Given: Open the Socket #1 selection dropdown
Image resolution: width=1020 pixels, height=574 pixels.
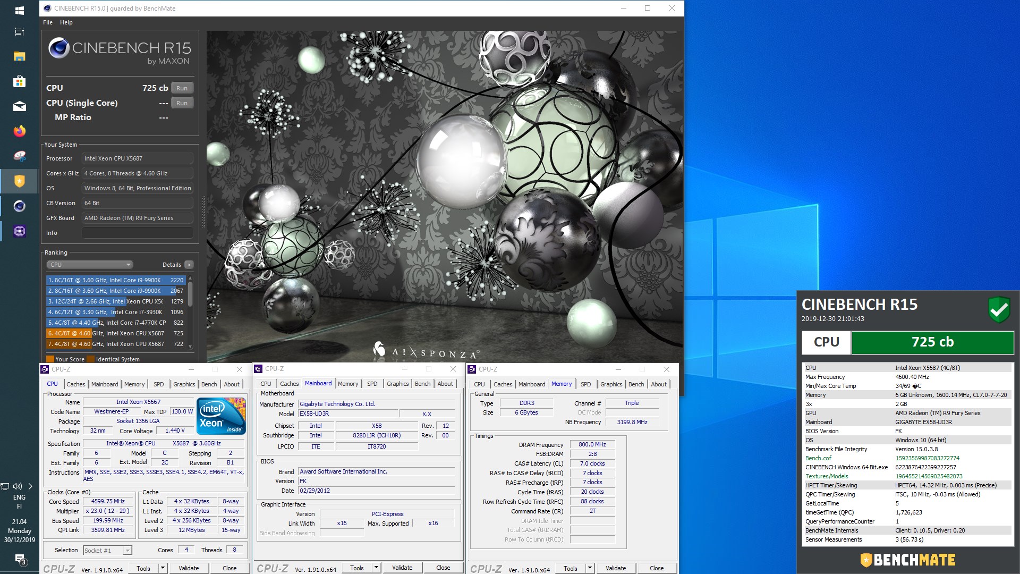Looking at the screenshot, I should 107,551.
